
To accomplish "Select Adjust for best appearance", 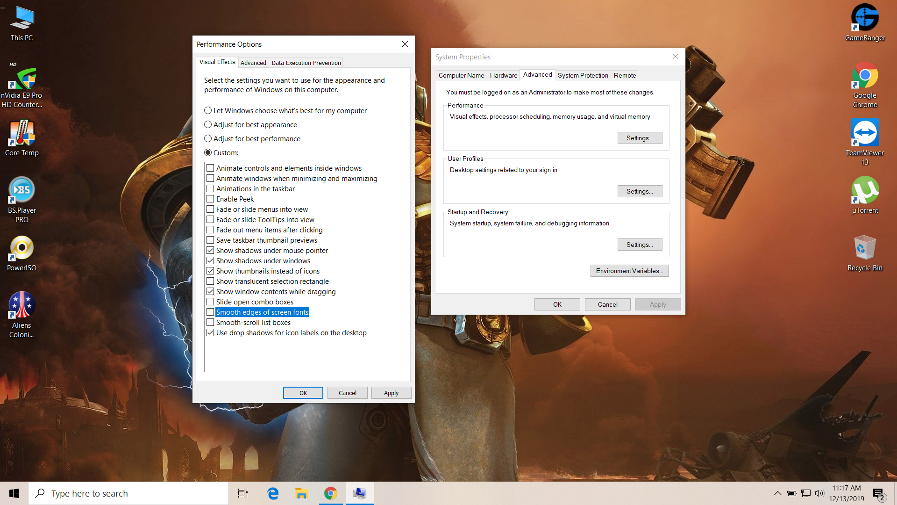I will tap(251, 125).
